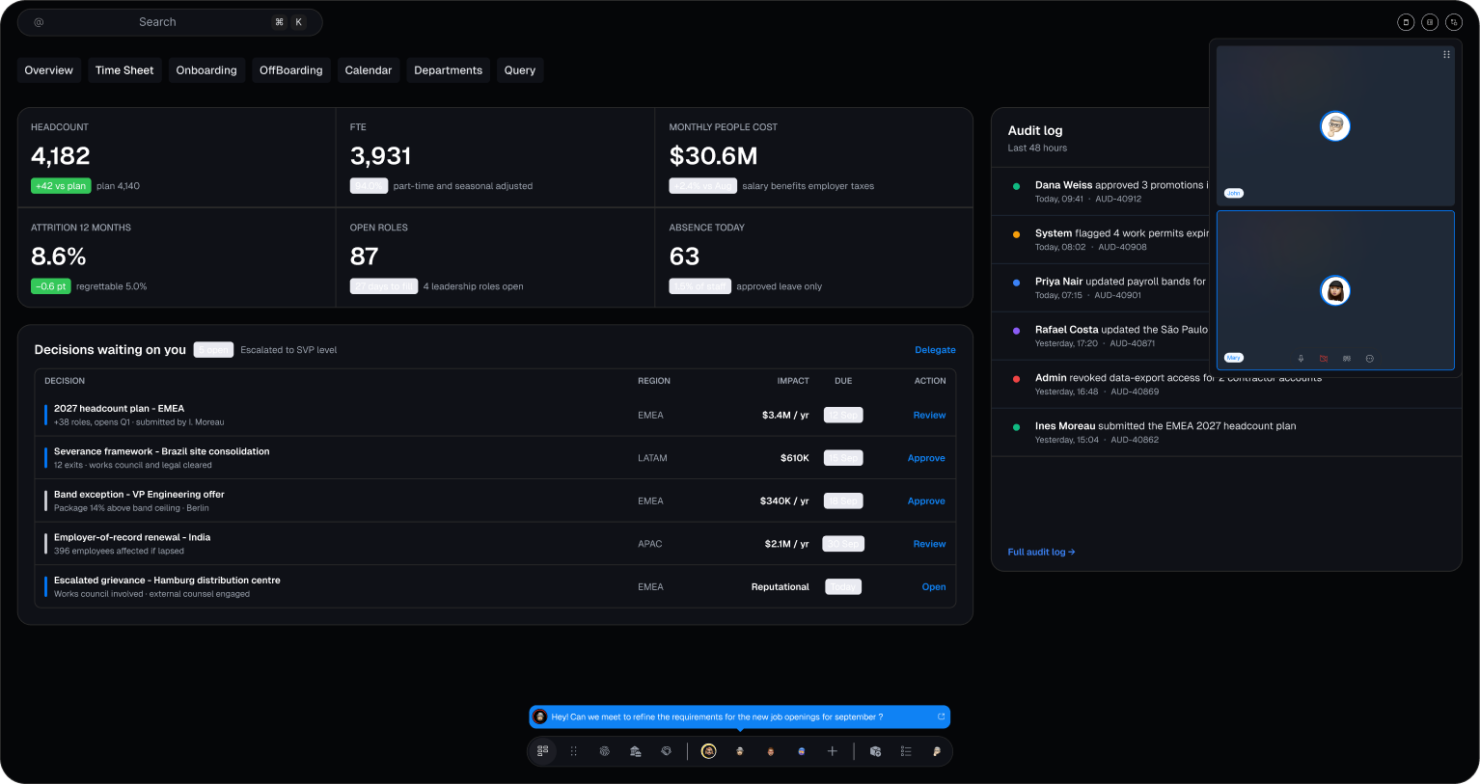Switch to the Overview tab
Image resolution: width=1480 pixels, height=784 pixels.
48,70
